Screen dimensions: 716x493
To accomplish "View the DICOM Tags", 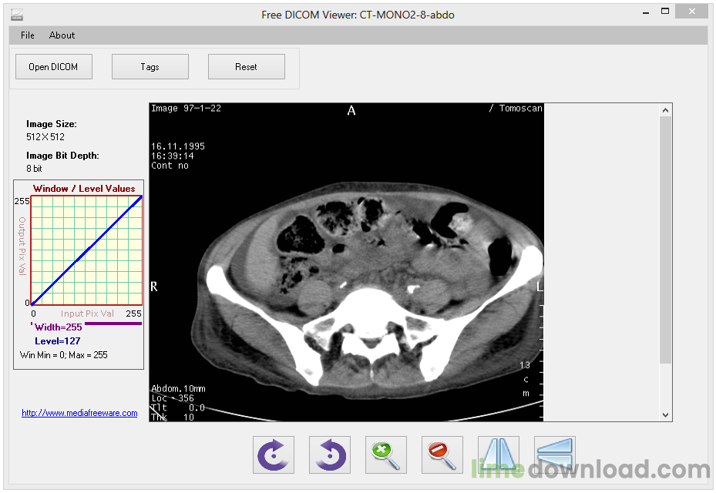I will [150, 66].
